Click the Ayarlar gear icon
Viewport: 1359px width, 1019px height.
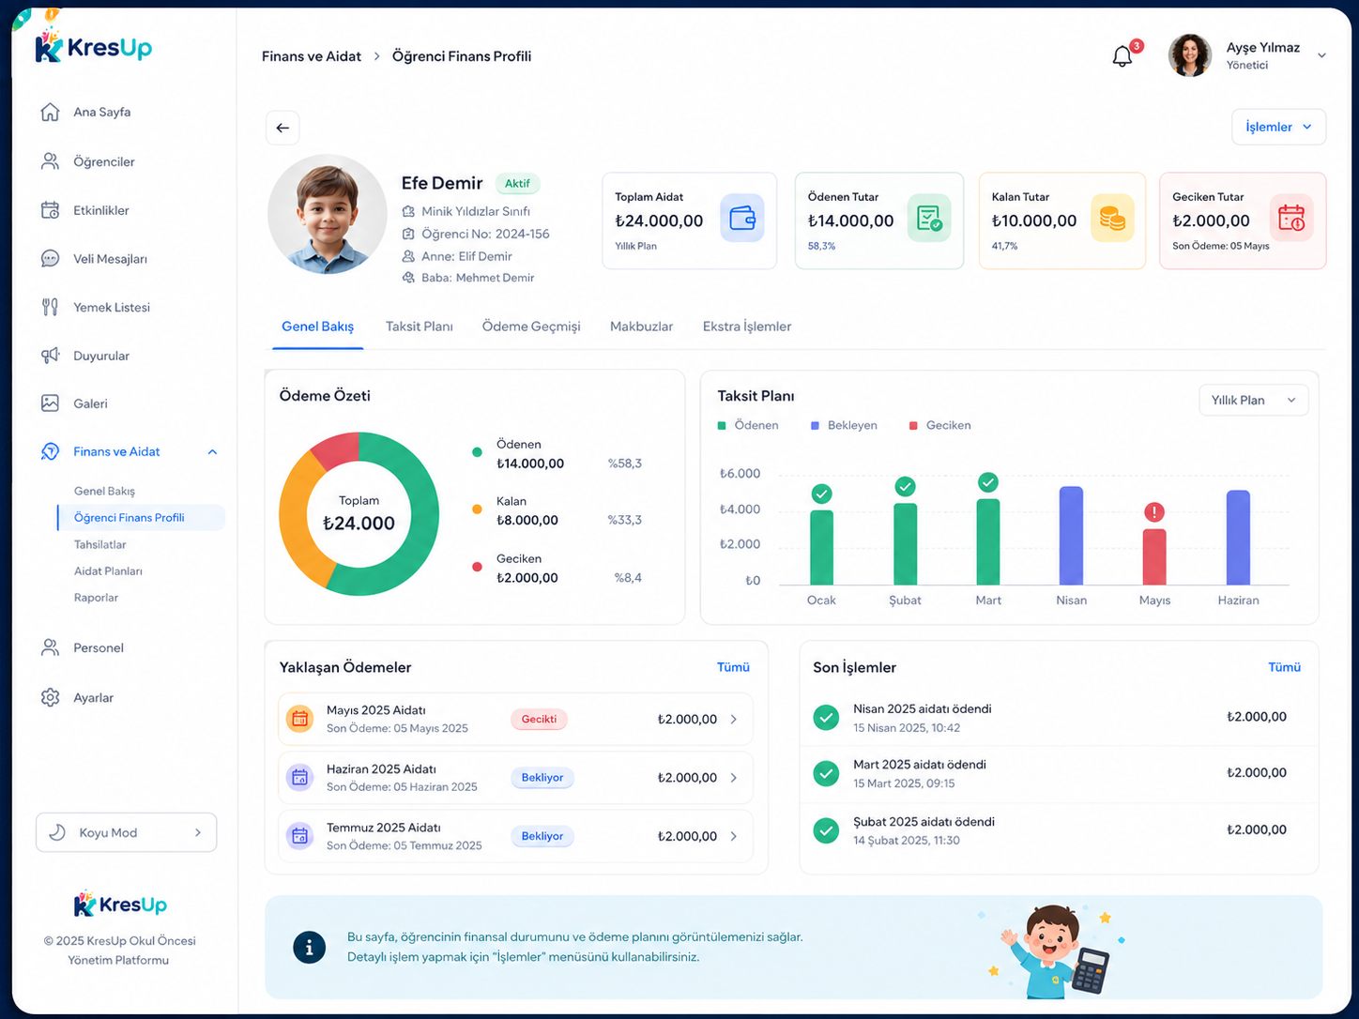[50, 697]
